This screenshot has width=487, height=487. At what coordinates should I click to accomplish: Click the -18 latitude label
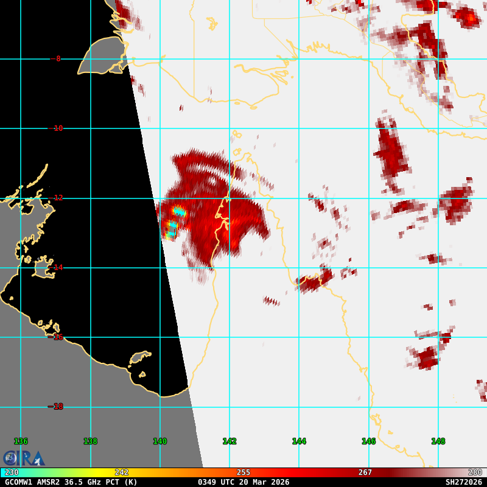56,407
